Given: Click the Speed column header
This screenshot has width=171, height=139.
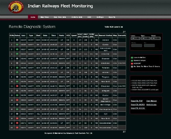Looking at the screenshot, I should 74,35.
